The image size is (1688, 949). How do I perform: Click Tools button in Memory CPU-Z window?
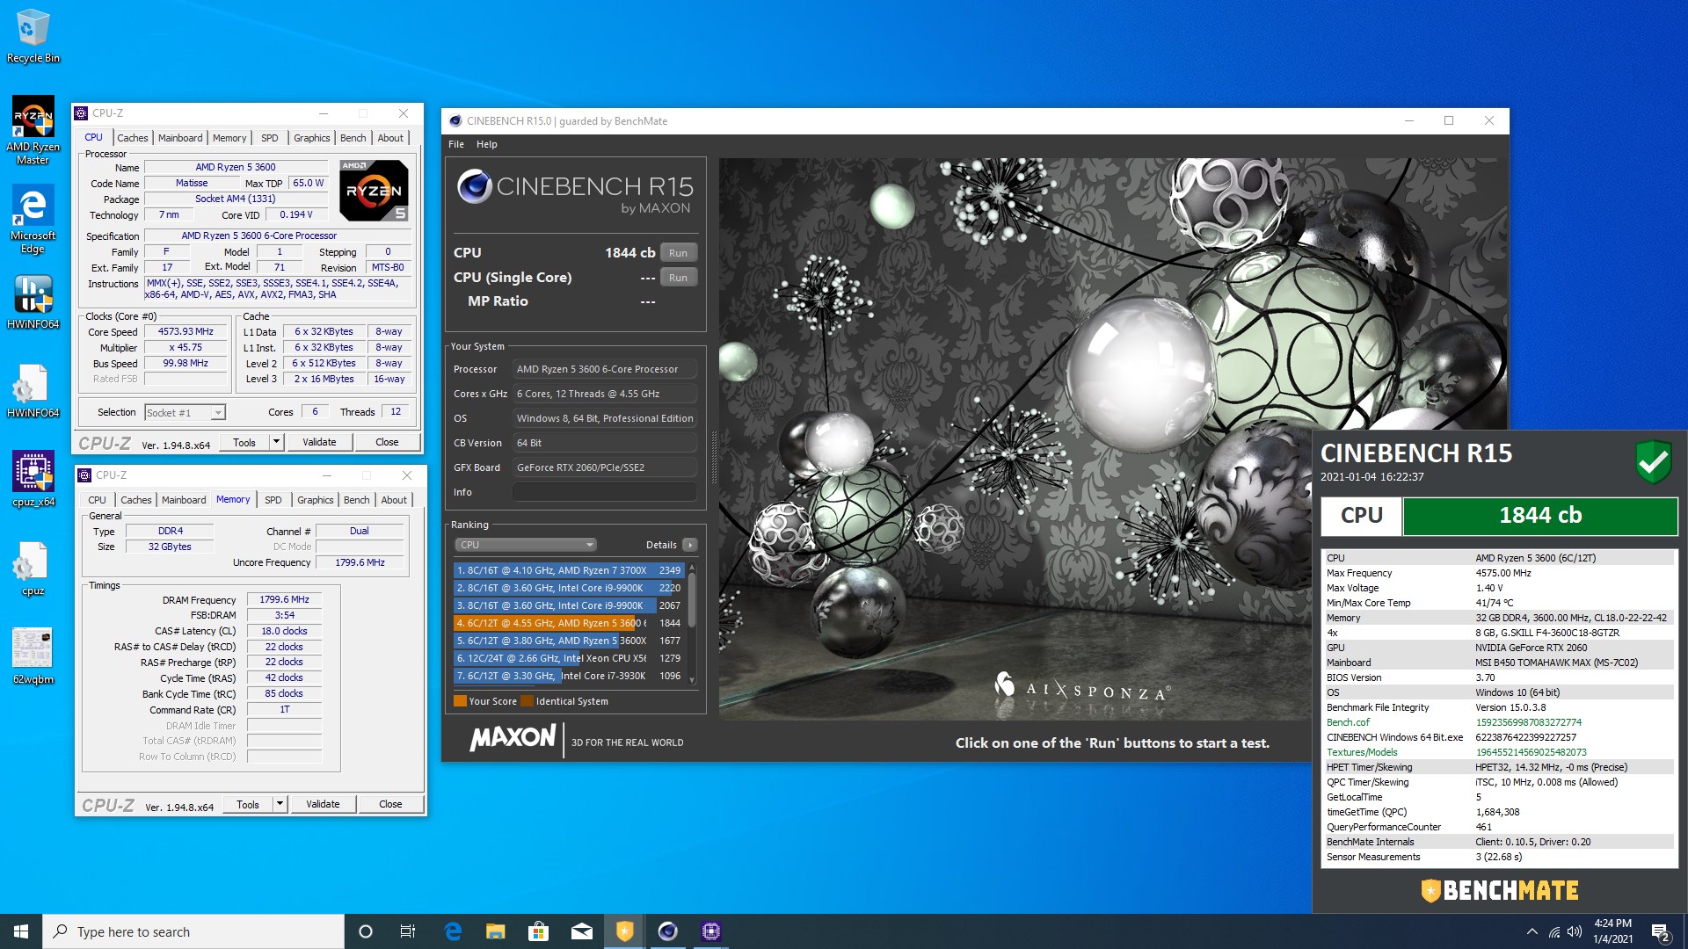click(x=248, y=804)
